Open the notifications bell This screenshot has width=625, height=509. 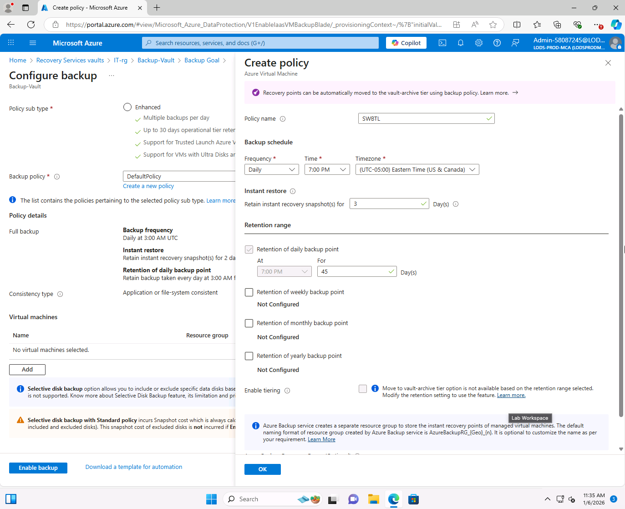[x=461, y=43]
